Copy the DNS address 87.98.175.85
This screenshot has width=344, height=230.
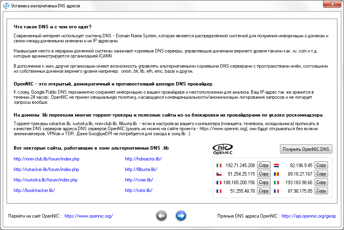point(321,191)
